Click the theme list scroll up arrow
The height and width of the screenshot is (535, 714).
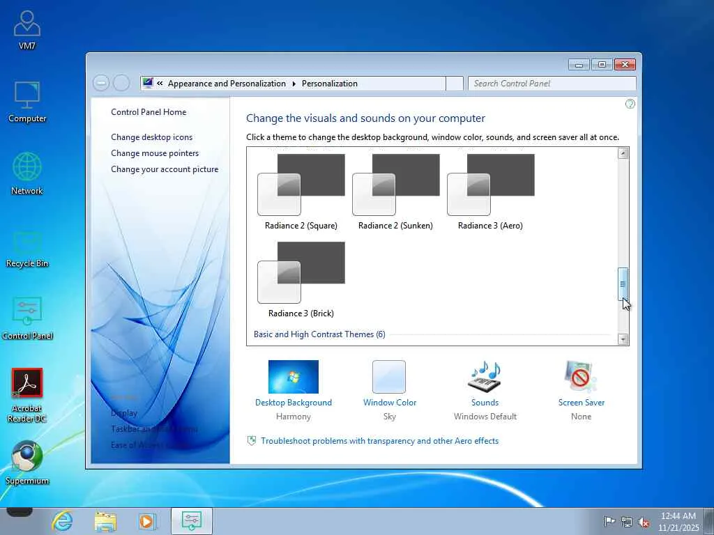623,153
